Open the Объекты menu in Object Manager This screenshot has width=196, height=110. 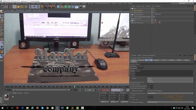click(148, 6)
